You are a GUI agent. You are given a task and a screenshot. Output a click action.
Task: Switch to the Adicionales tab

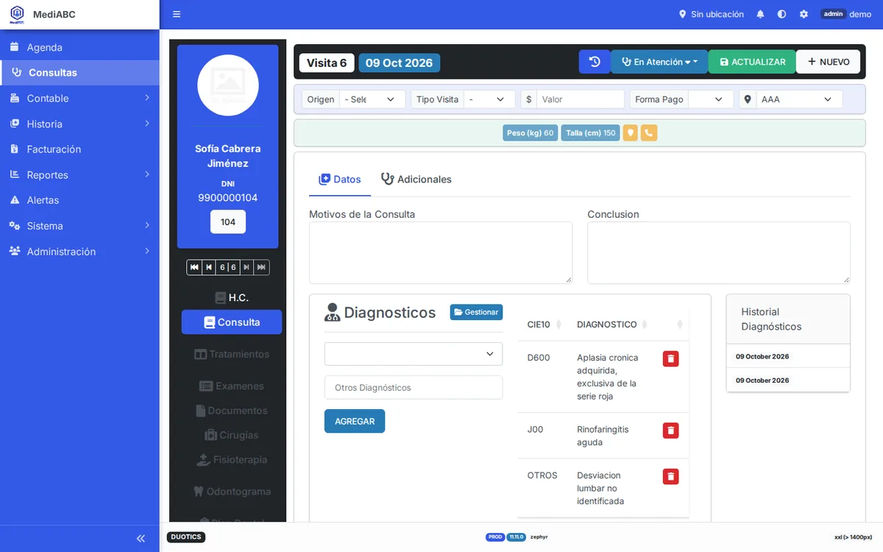416,180
